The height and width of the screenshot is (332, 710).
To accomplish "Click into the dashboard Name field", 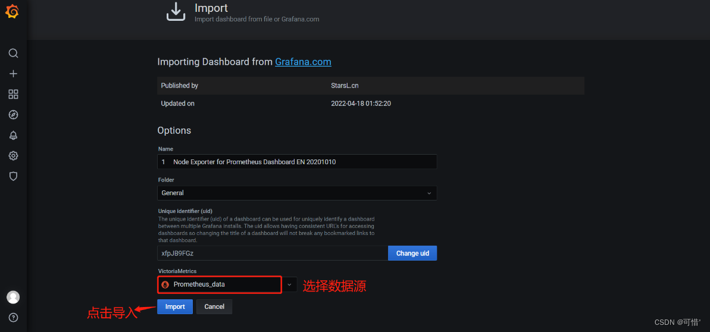I will pyautogui.click(x=297, y=162).
